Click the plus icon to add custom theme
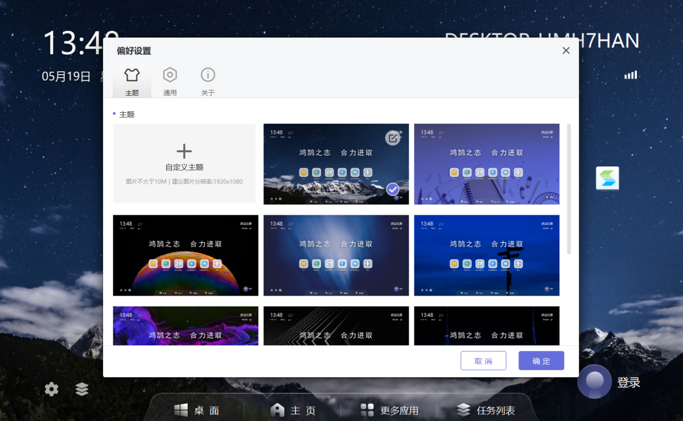The width and height of the screenshot is (683, 421). point(184,152)
